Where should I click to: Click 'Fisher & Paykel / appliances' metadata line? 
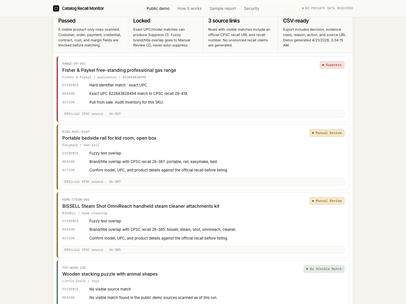(x=104, y=77)
